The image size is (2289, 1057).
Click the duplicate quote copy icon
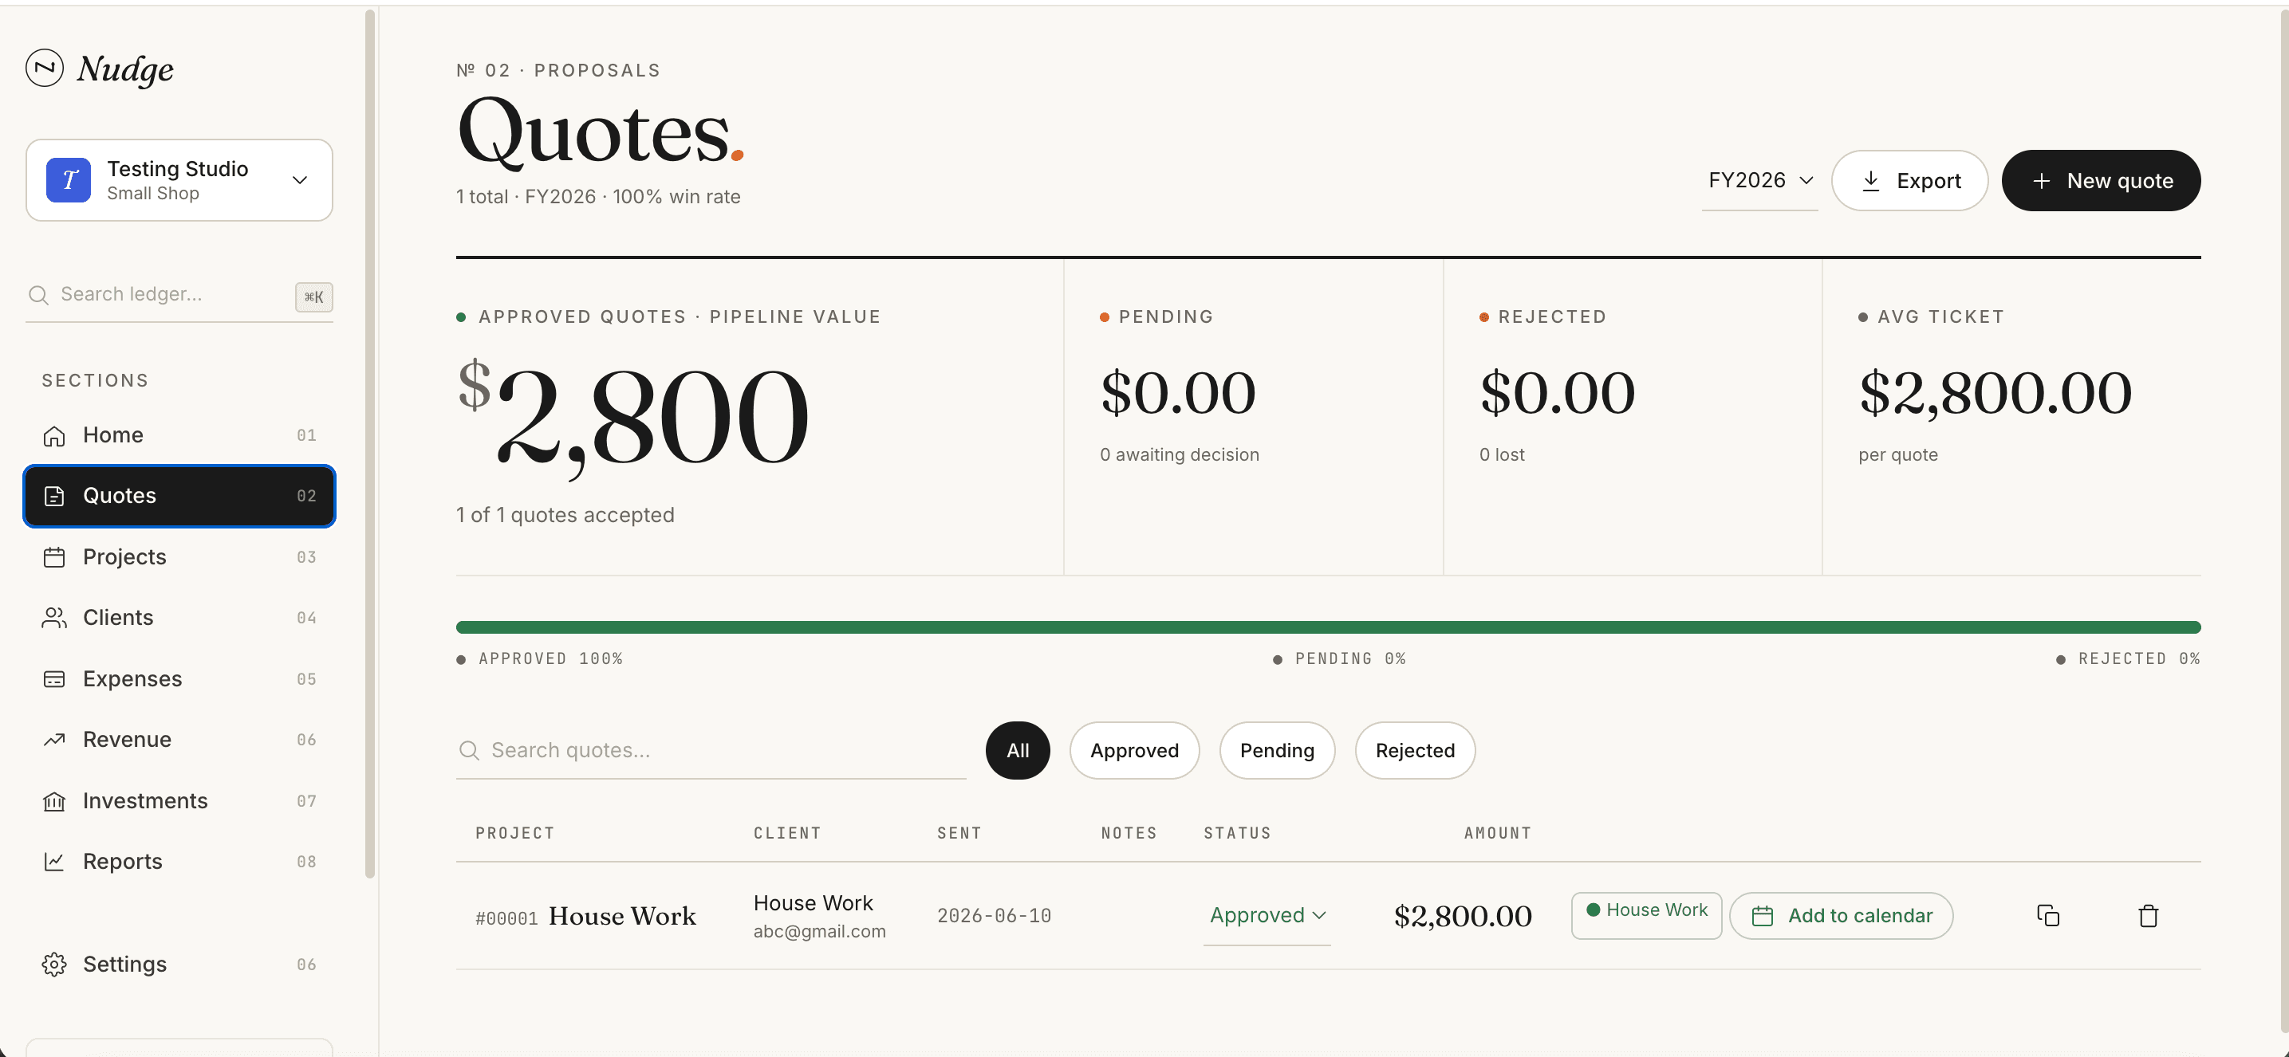(x=2047, y=915)
